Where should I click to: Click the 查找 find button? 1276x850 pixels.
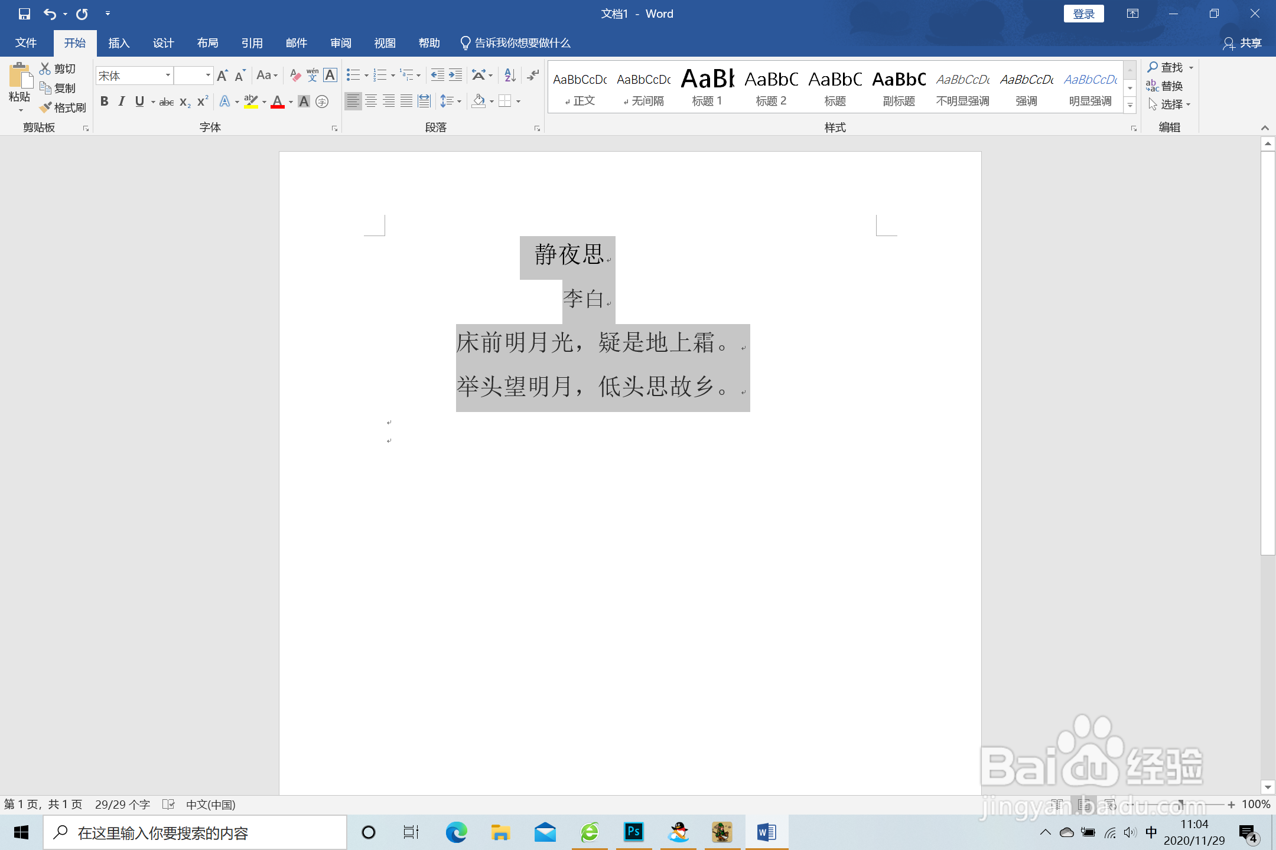coord(1165,67)
